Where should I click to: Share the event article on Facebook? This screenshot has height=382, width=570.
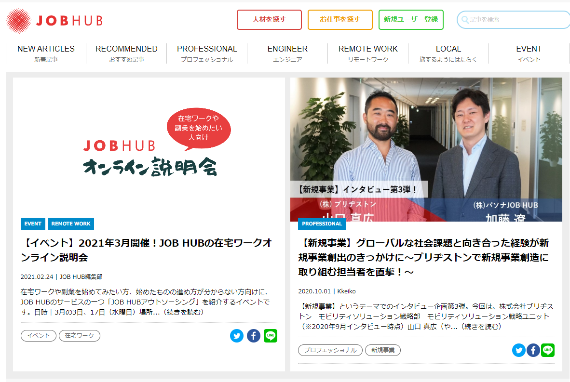254,336
